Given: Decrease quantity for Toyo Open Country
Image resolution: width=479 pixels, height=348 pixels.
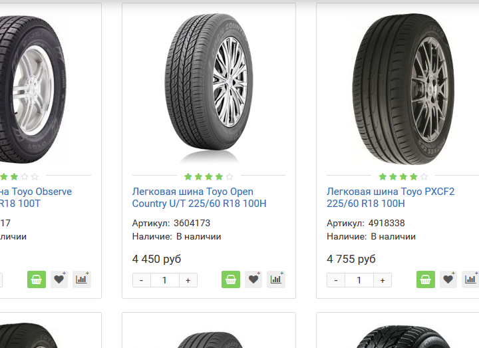Looking at the screenshot, I should pyautogui.click(x=141, y=281).
